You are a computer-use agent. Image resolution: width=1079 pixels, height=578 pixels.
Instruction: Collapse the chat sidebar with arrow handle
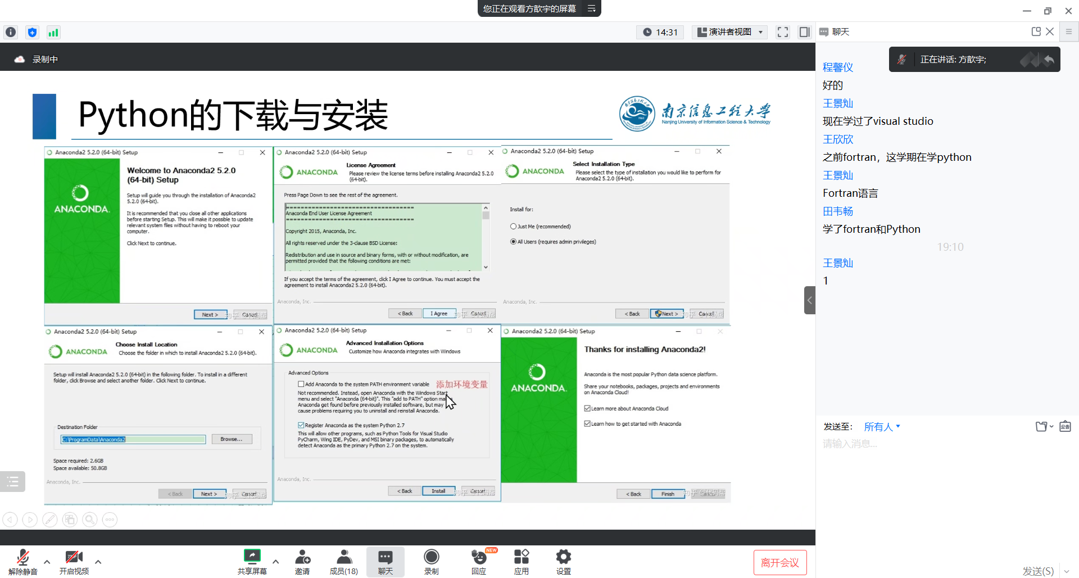[x=809, y=300]
